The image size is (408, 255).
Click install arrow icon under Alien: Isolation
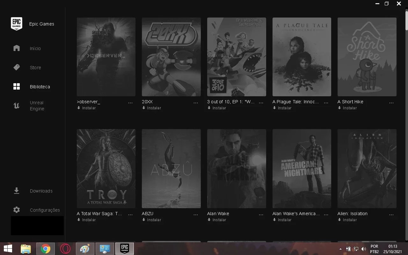click(x=339, y=220)
